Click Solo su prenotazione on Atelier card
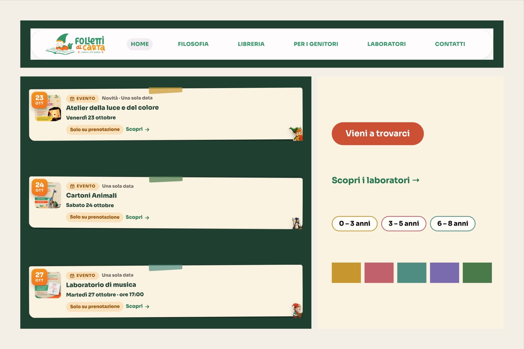Screen dimensions: 524x349 click(95, 130)
